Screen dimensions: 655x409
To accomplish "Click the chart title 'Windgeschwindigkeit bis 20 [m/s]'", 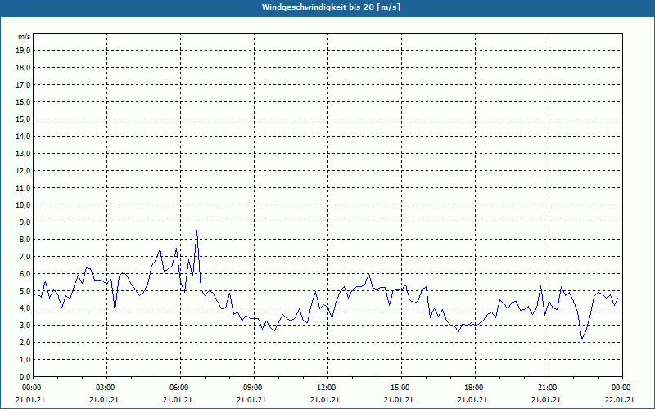I will tap(331, 7).
